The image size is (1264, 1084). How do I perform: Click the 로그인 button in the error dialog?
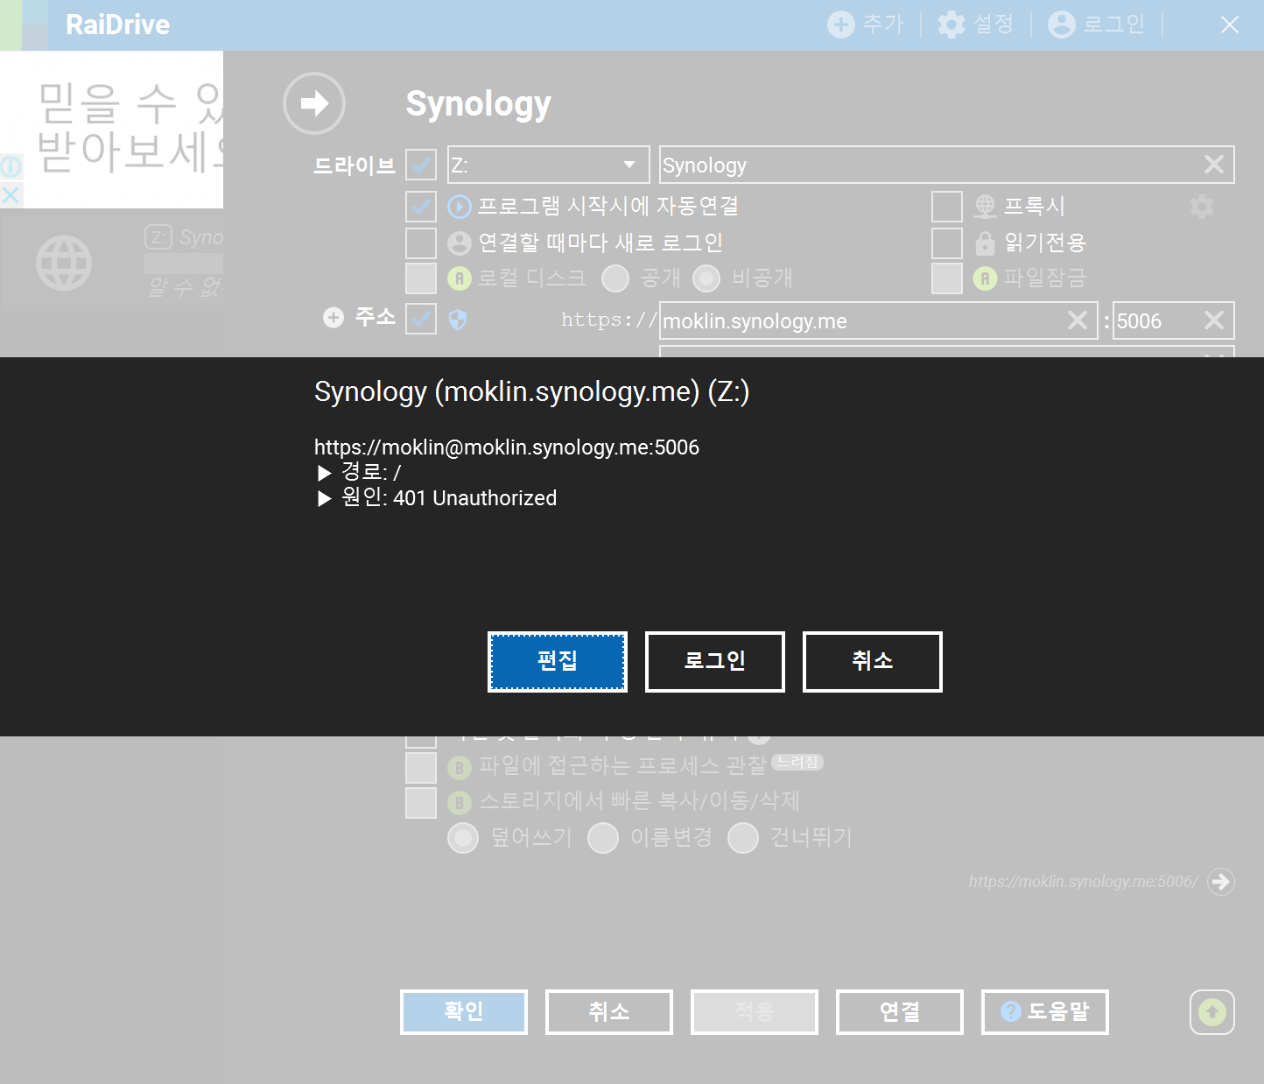pyautogui.click(x=715, y=662)
